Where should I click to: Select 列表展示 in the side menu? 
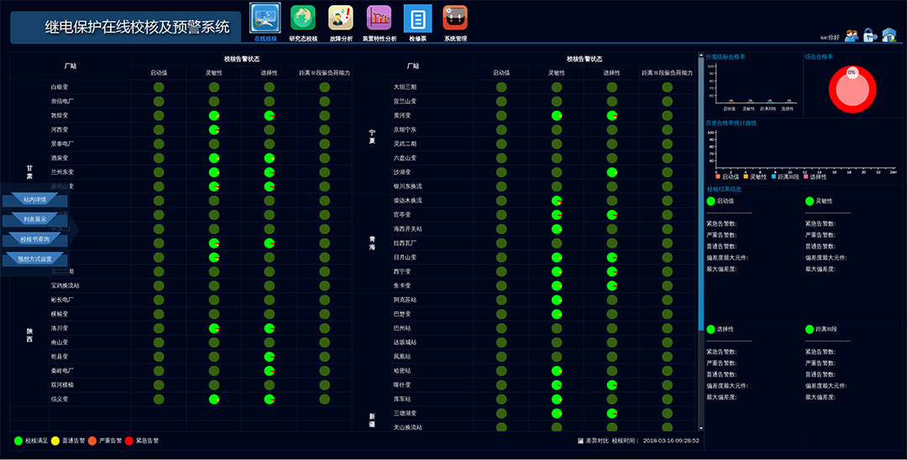(x=34, y=219)
